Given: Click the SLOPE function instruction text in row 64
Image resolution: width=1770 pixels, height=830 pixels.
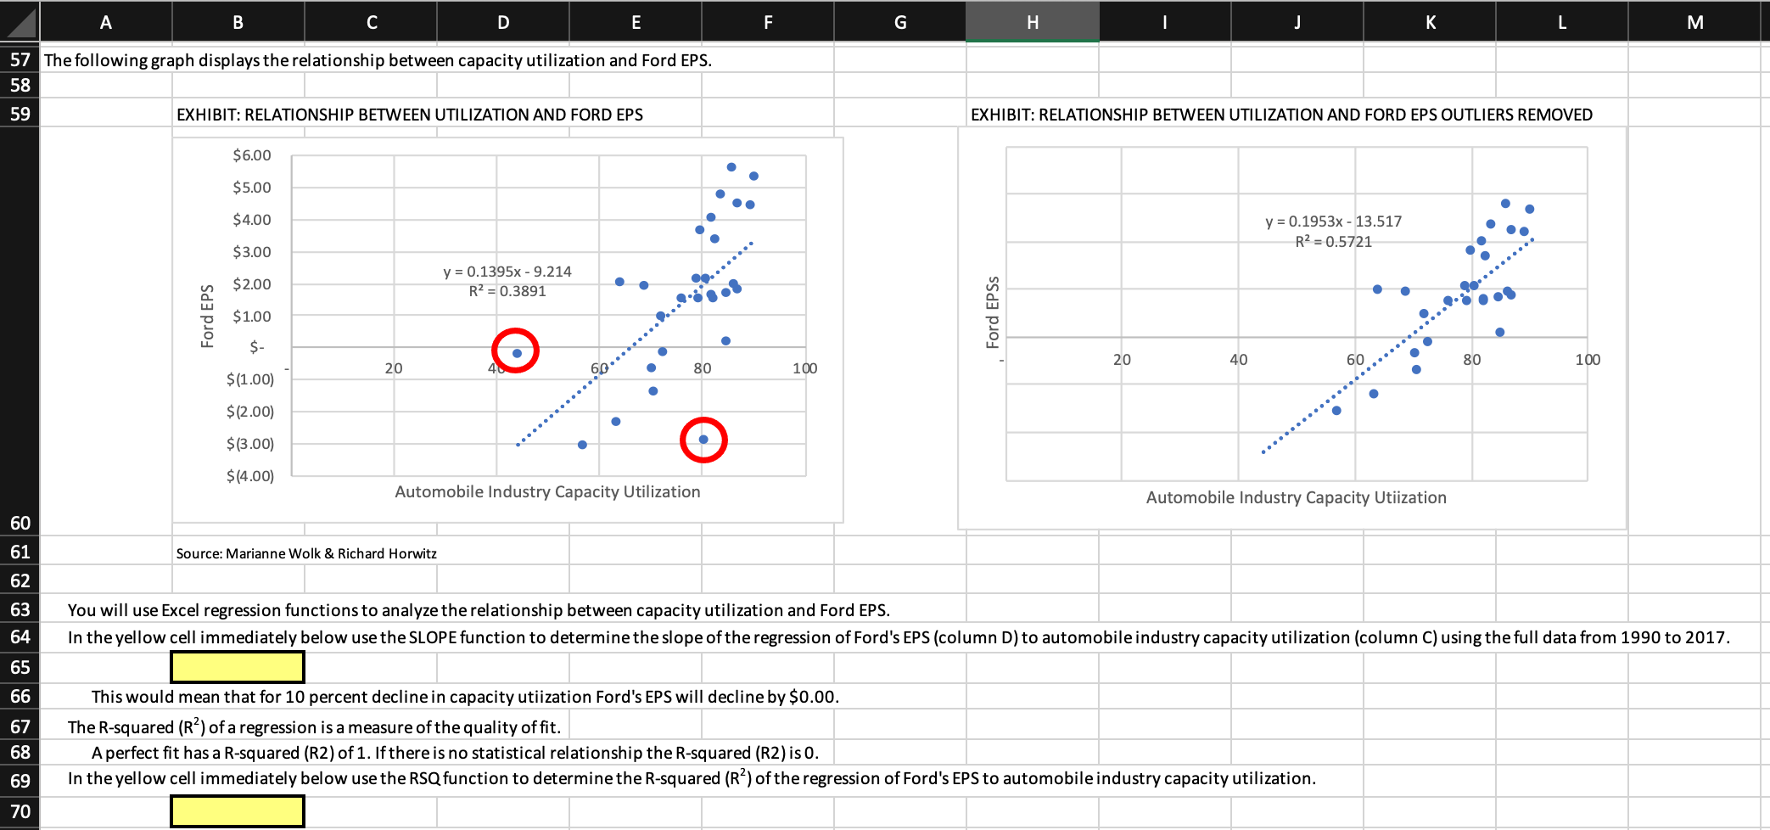Looking at the screenshot, I should (899, 637).
